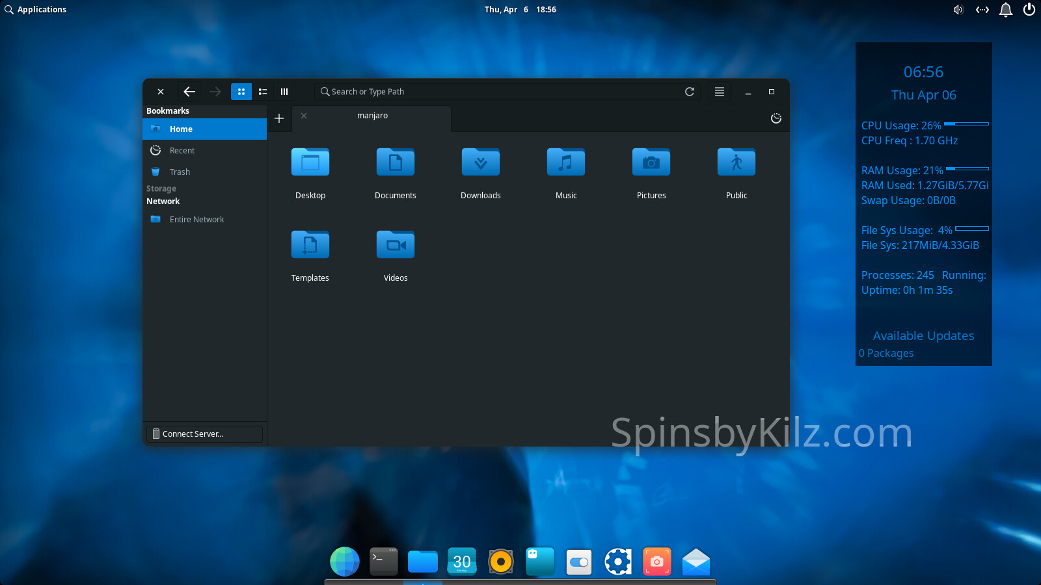
Task: Switch to grid icon view
Action: point(241,92)
